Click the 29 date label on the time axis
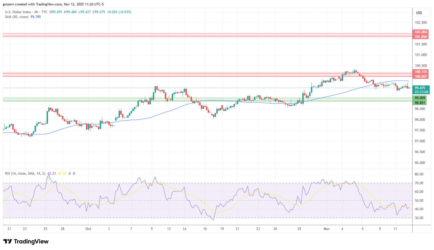 (299, 229)
